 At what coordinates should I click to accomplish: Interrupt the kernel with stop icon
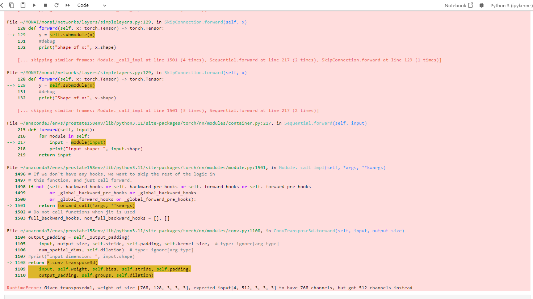pos(46,5)
